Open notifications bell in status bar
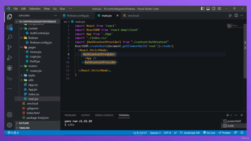This screenshot has width=251, height=141. (x=242, y=132)
